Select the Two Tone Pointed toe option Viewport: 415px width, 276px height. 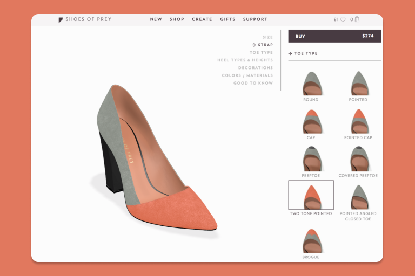(x=311, y=195)
